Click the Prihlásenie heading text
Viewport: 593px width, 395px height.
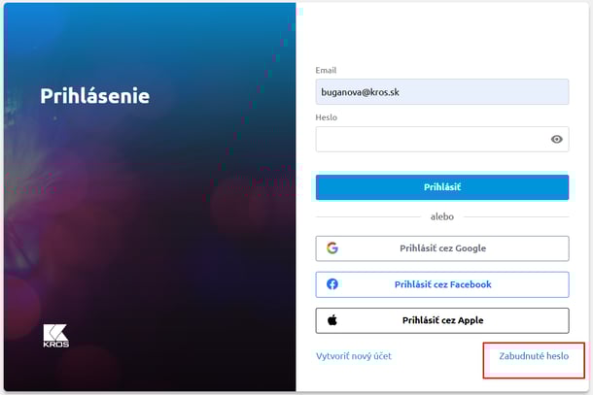pos(95,96)
